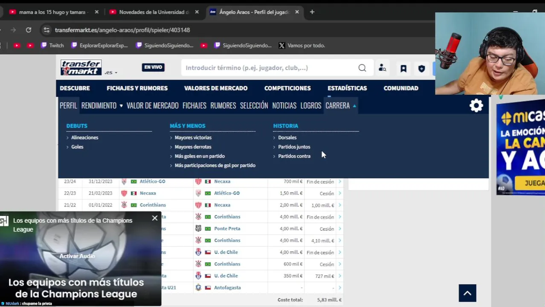This screenshot has width=545, height=307.
Task: Switch to the Noticias tab
Action: click(284, 106)
